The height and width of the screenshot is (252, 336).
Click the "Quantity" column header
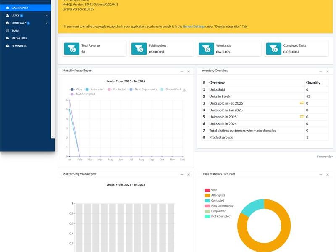tap(313, 82)
